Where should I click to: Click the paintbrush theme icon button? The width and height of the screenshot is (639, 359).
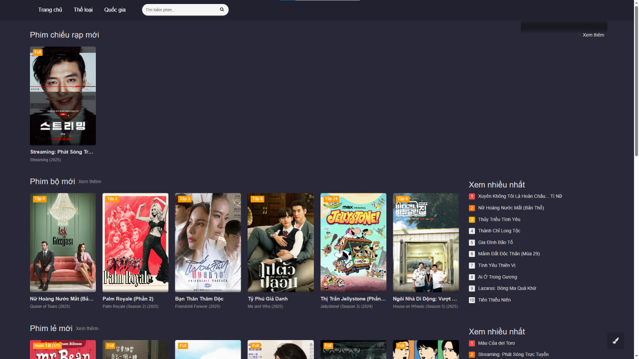pyautogui.click(x=616, y=341)
